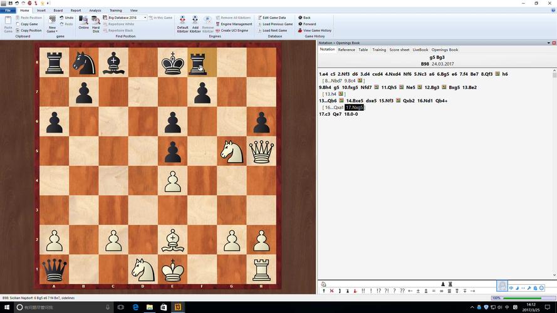Viewport: 557px width, 313px height.
Task: Click move 18.0-0 in notation
Action: pos(351,114)
